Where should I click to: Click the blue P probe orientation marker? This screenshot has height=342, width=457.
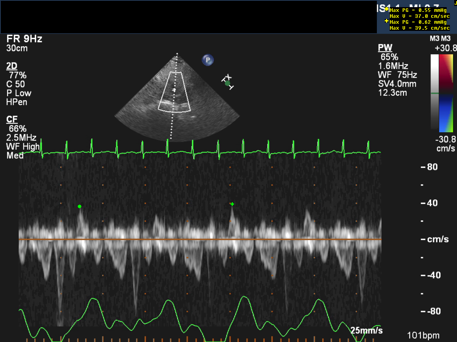207,60
